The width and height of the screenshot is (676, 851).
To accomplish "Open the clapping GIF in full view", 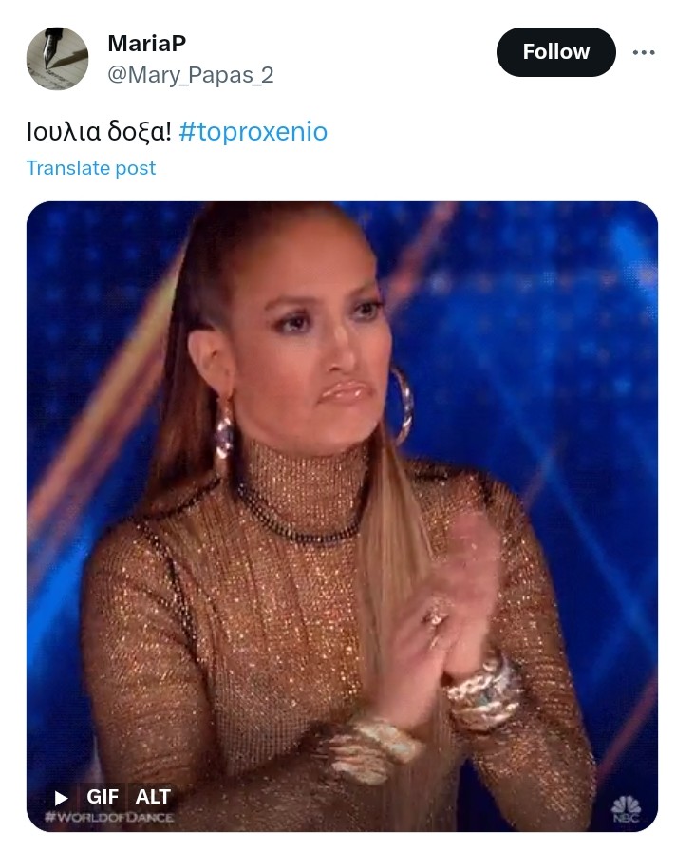I will tap(342, 516).
